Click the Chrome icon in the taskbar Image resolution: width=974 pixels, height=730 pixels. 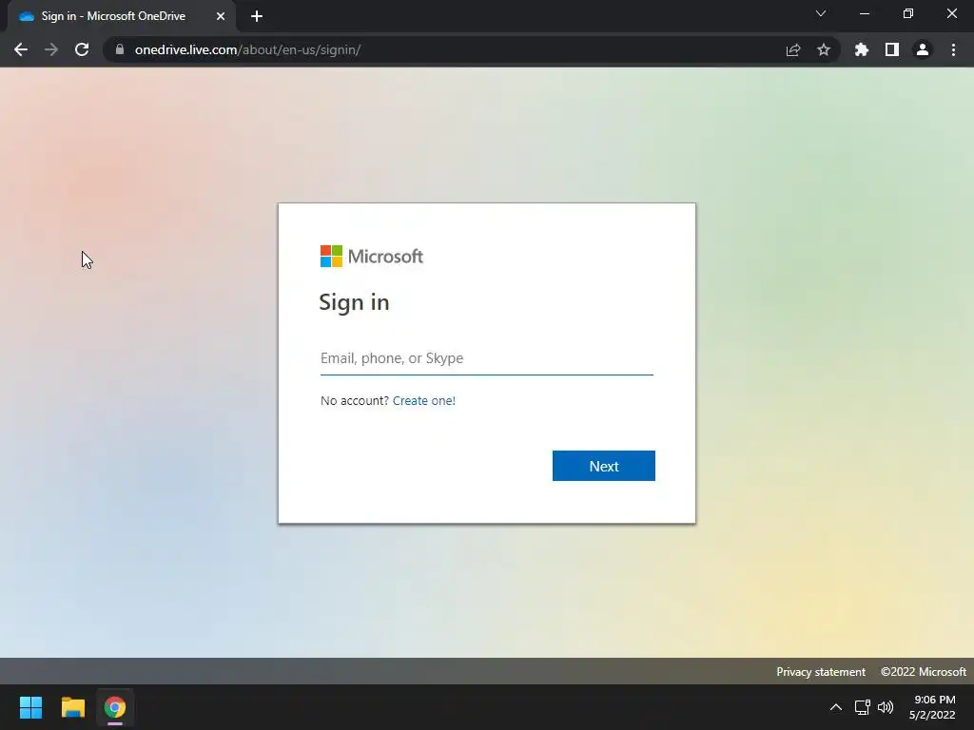(x=115, y=707)
